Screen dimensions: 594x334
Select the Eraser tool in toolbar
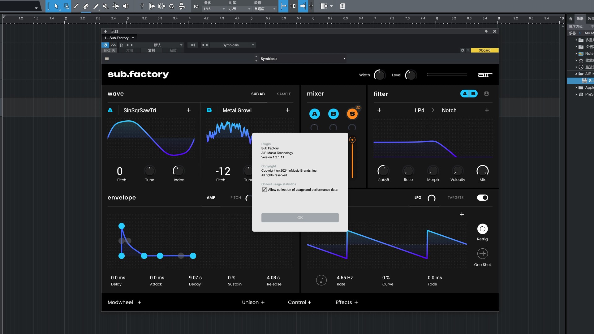(x=86, y=6)
